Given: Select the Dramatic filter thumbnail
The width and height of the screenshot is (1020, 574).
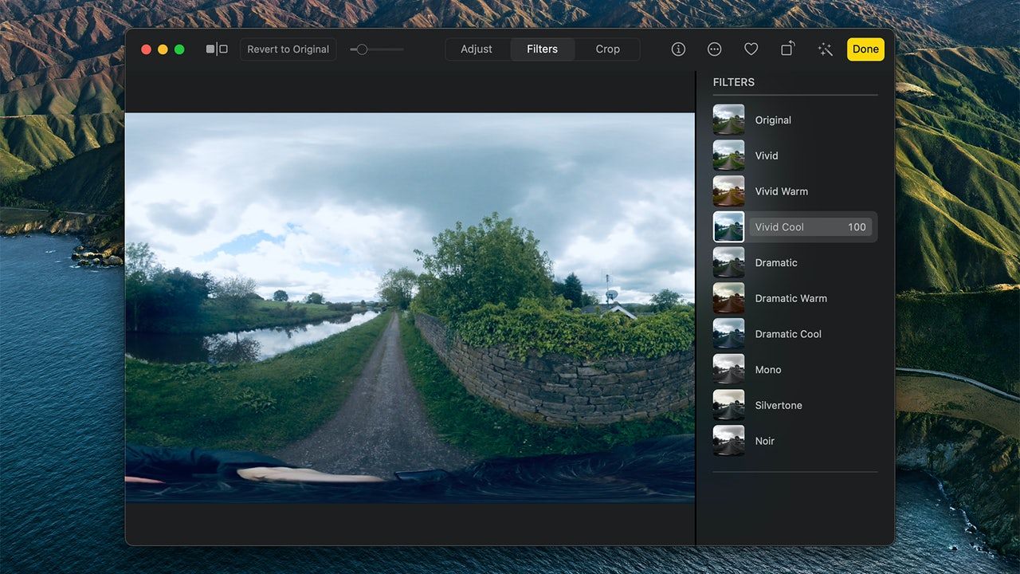Looking at the screenshot, I should [728, 262].
